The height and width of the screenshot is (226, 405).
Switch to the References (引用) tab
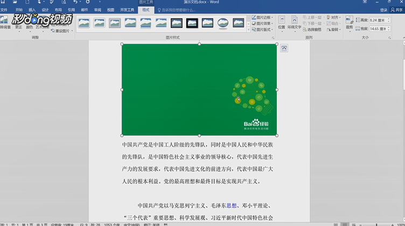pyautogui.click(x=71, y=10)
